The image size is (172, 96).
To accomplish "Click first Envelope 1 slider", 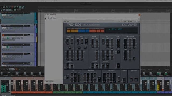I will click(x=85, y=78).
